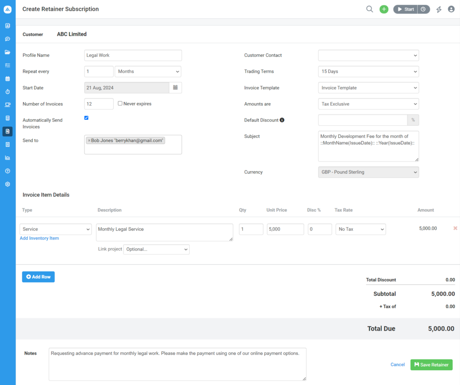The image size is (460, 385).
Task: Click the Save Retainer button
Action: 431,365
